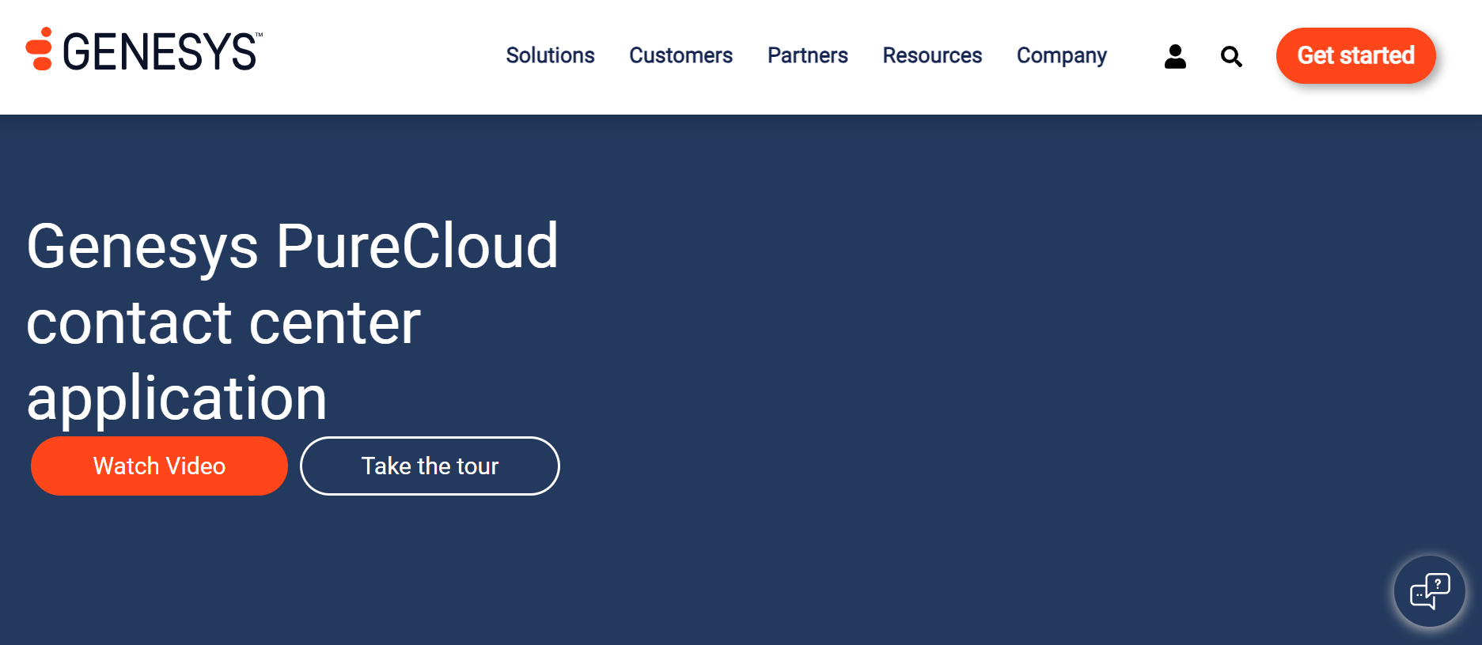This screenshot has width=1482, height=645.
Task: Open the Partners menu
Action: (x=807, y=55)
